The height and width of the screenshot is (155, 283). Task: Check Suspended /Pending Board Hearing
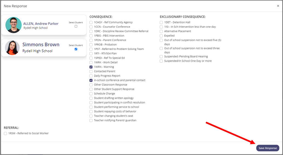pyautogui.click(x=161, y=57)
